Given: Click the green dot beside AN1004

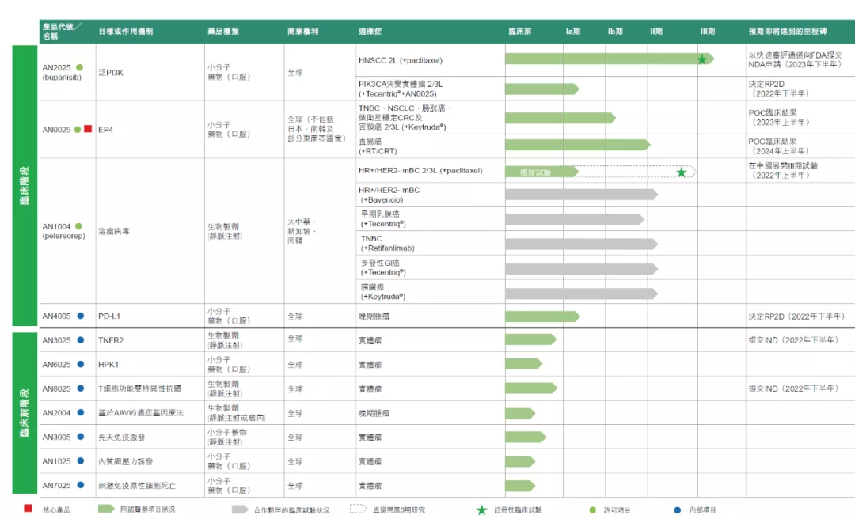Looking at the screenshot, I should (78, 226).
